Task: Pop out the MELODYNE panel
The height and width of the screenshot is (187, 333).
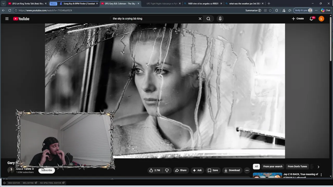Action: pyautogui.click(x=36, y=183)
